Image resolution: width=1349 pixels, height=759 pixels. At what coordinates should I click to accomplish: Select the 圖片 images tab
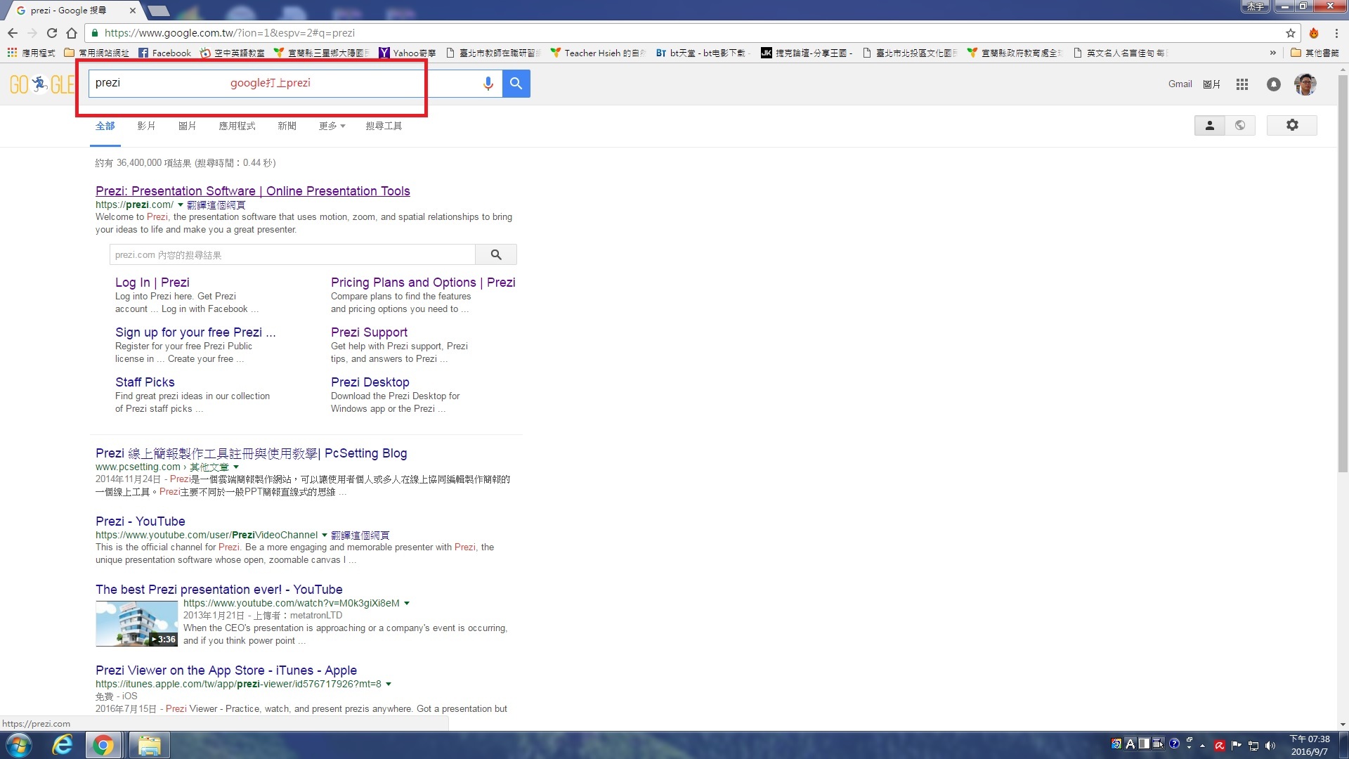pos(188,126)
